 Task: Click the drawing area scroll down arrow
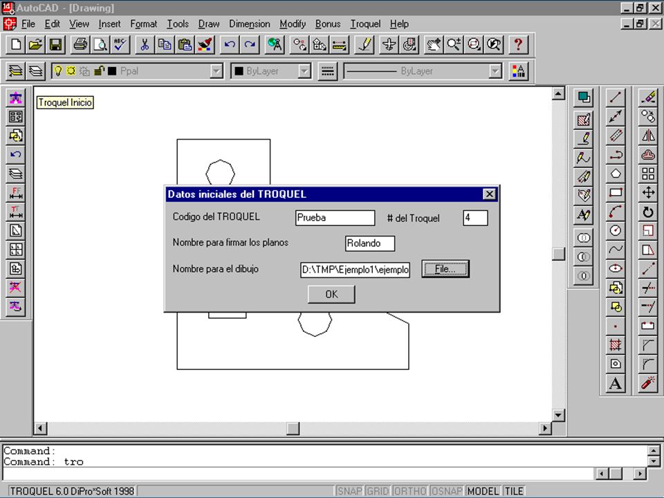559,415
